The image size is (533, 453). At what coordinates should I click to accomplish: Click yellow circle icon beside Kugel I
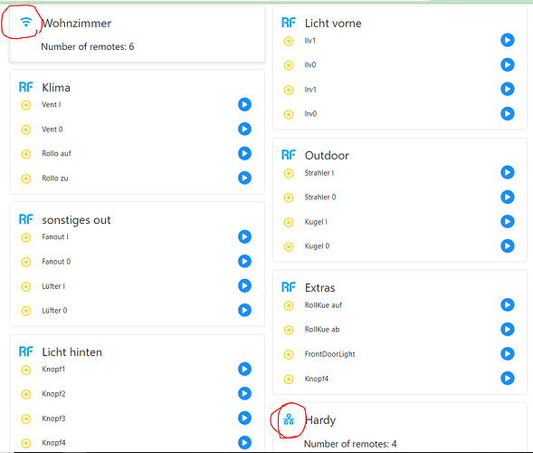tap(289, 222)
